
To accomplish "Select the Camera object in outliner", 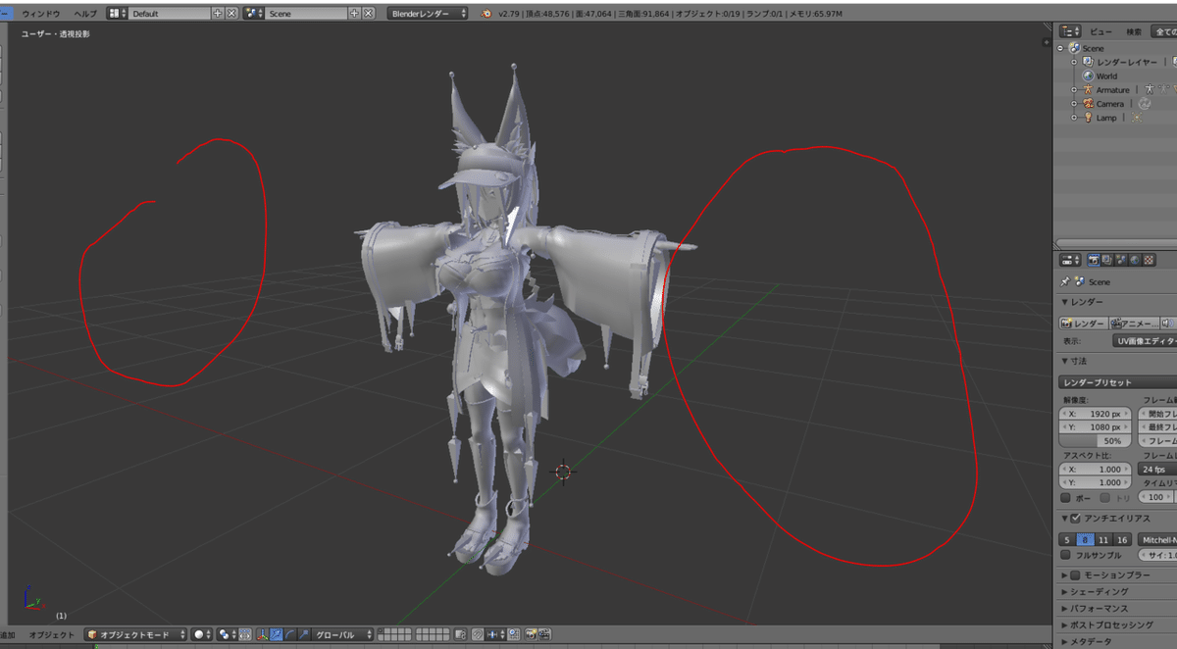I will coord(1109,103).
